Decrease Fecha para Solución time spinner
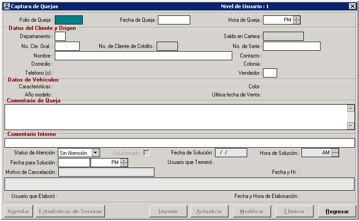This screenshot has width=359, height=221. coord(124,165)
